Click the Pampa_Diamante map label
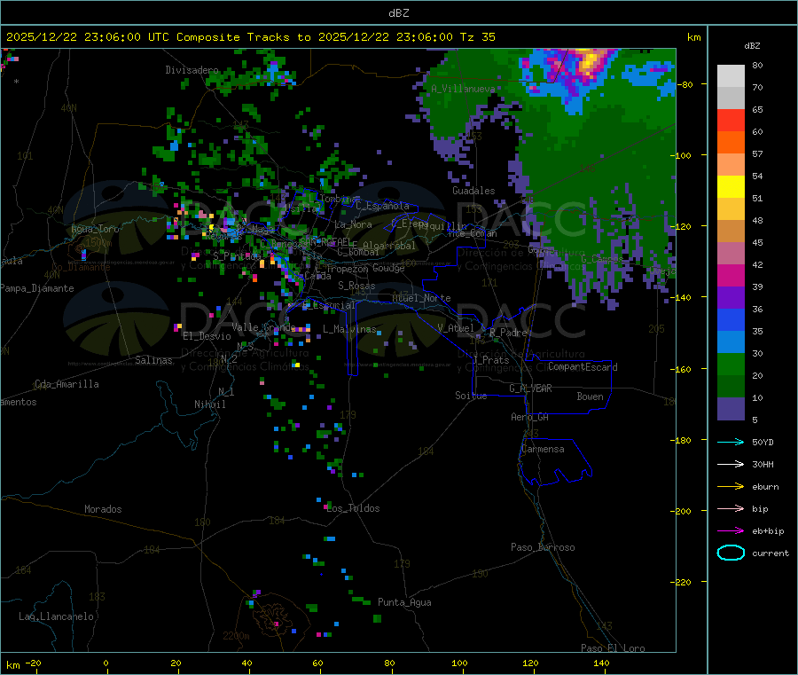The height and width of the screenshot is (675, 798). point(37,288)
